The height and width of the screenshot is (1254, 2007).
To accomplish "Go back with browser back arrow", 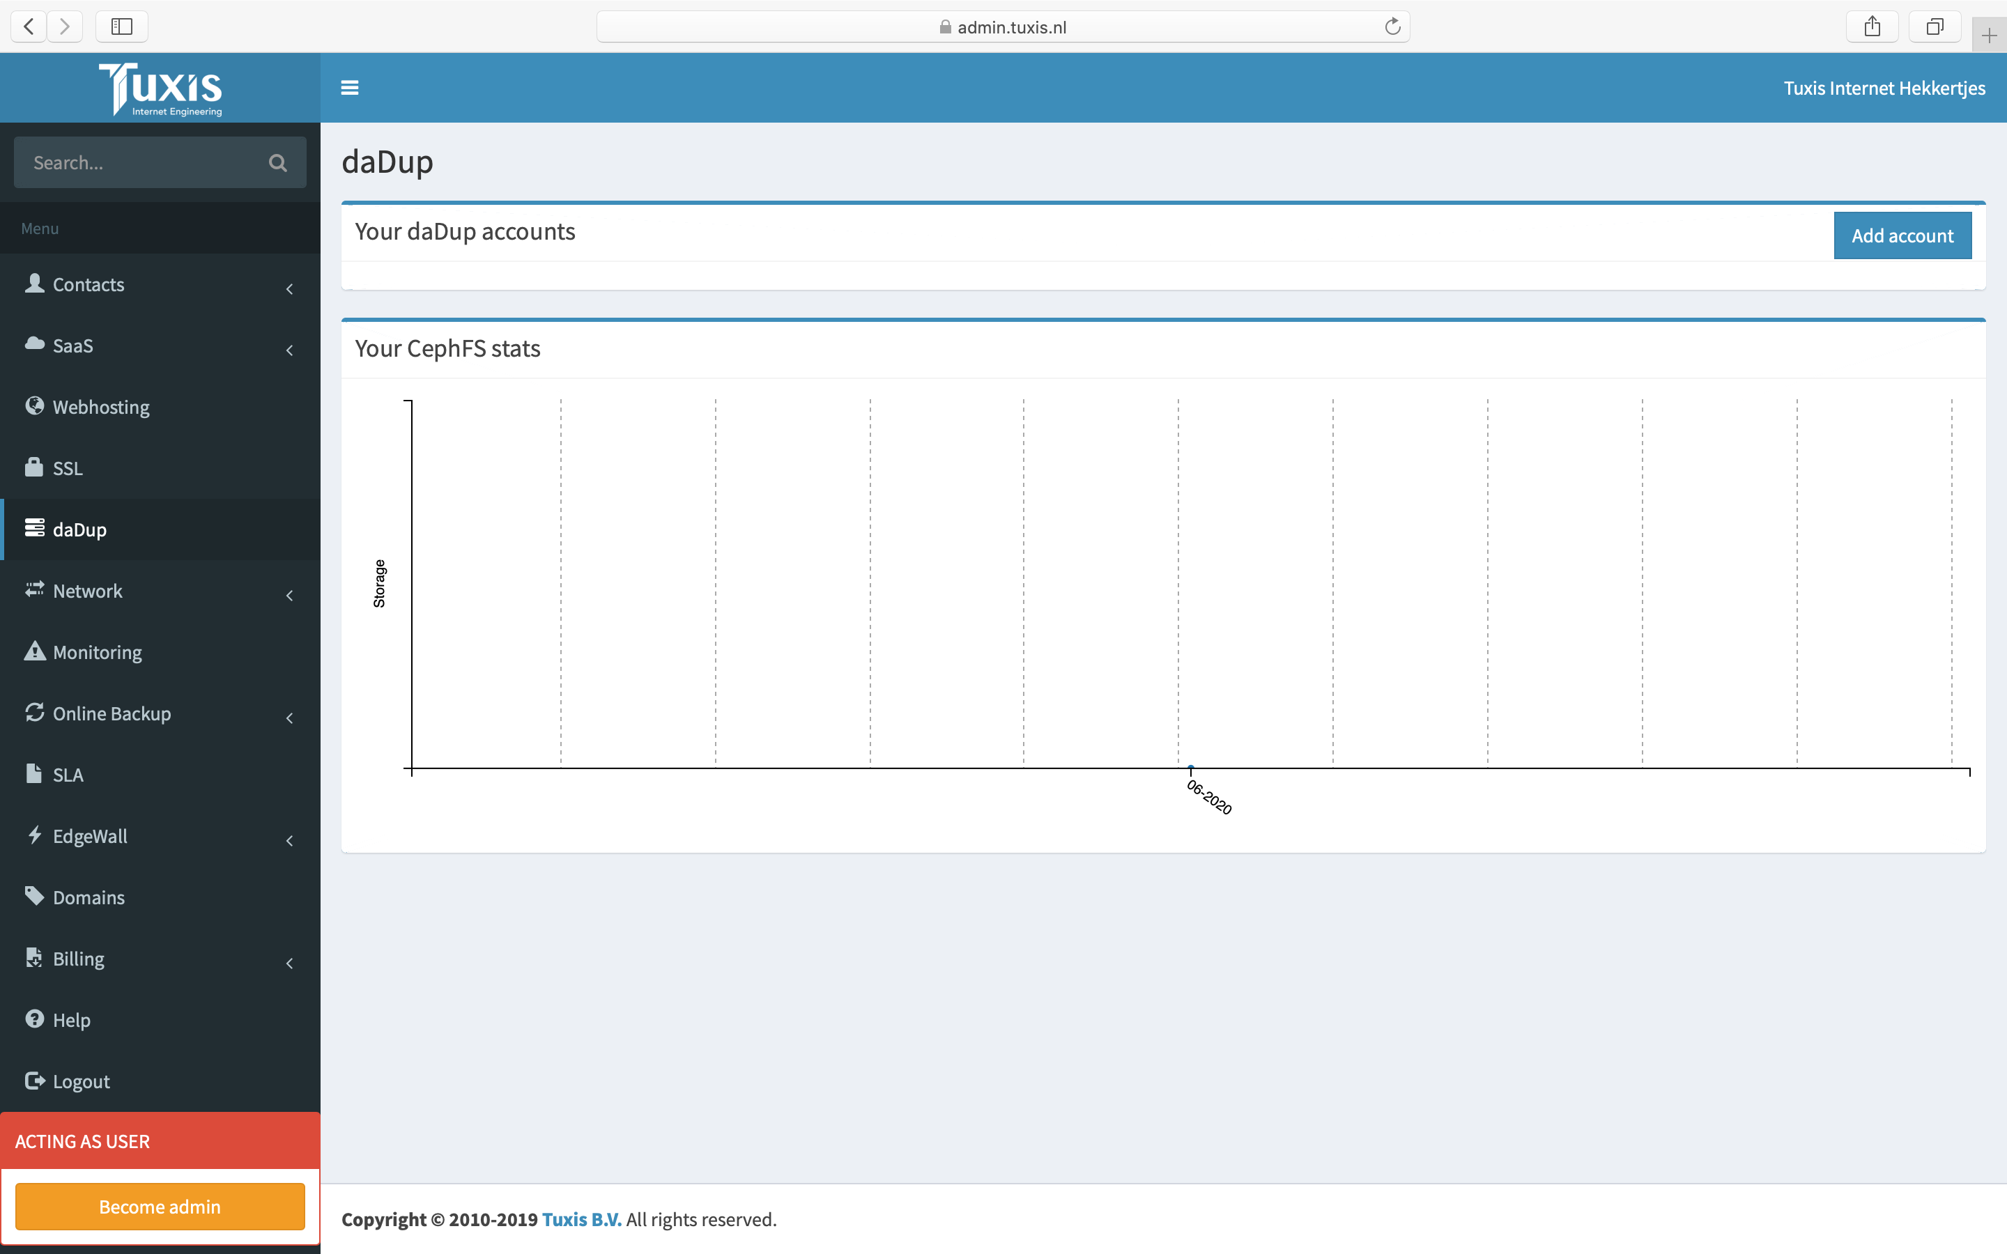I will [29, 26].
